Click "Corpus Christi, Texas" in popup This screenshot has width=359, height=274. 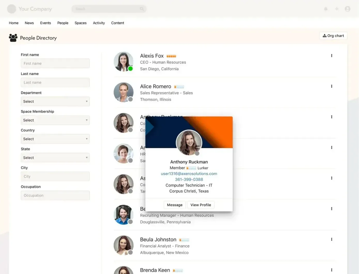189,191
